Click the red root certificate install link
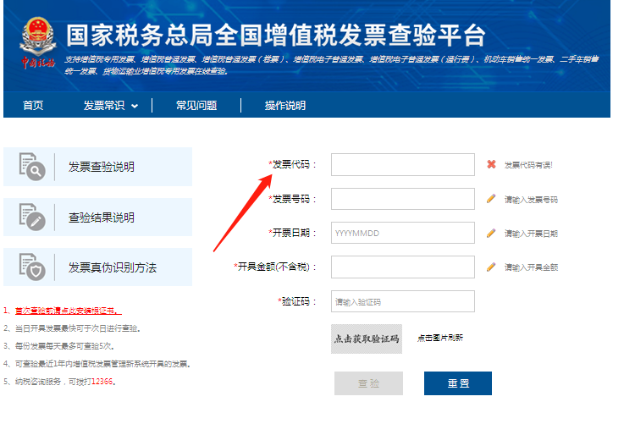 tap(68, 311)
